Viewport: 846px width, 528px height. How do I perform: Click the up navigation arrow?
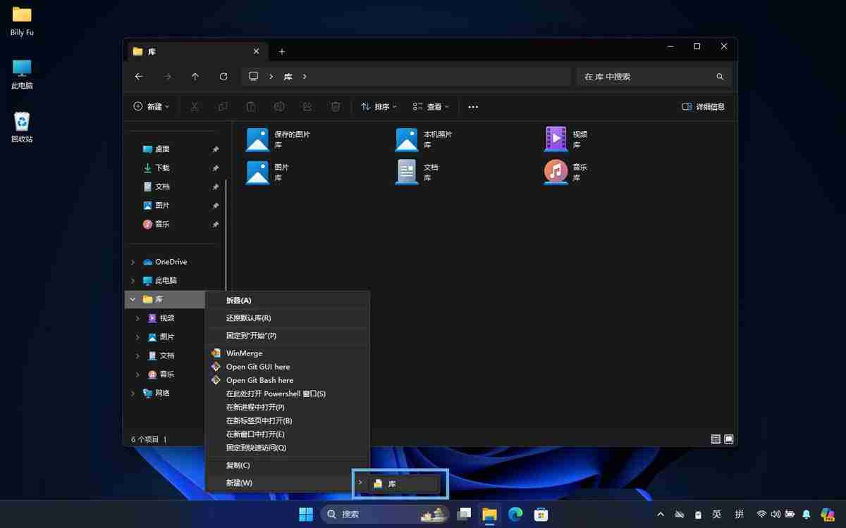click(195, 77)
